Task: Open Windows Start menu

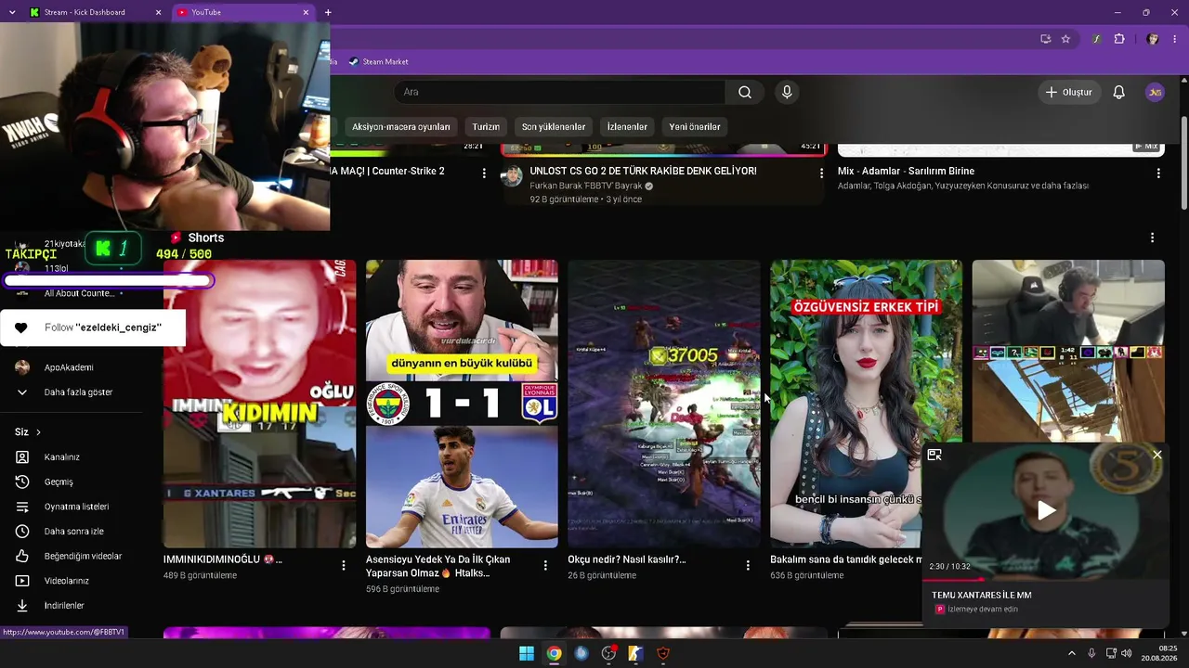Action: (527, 653)
